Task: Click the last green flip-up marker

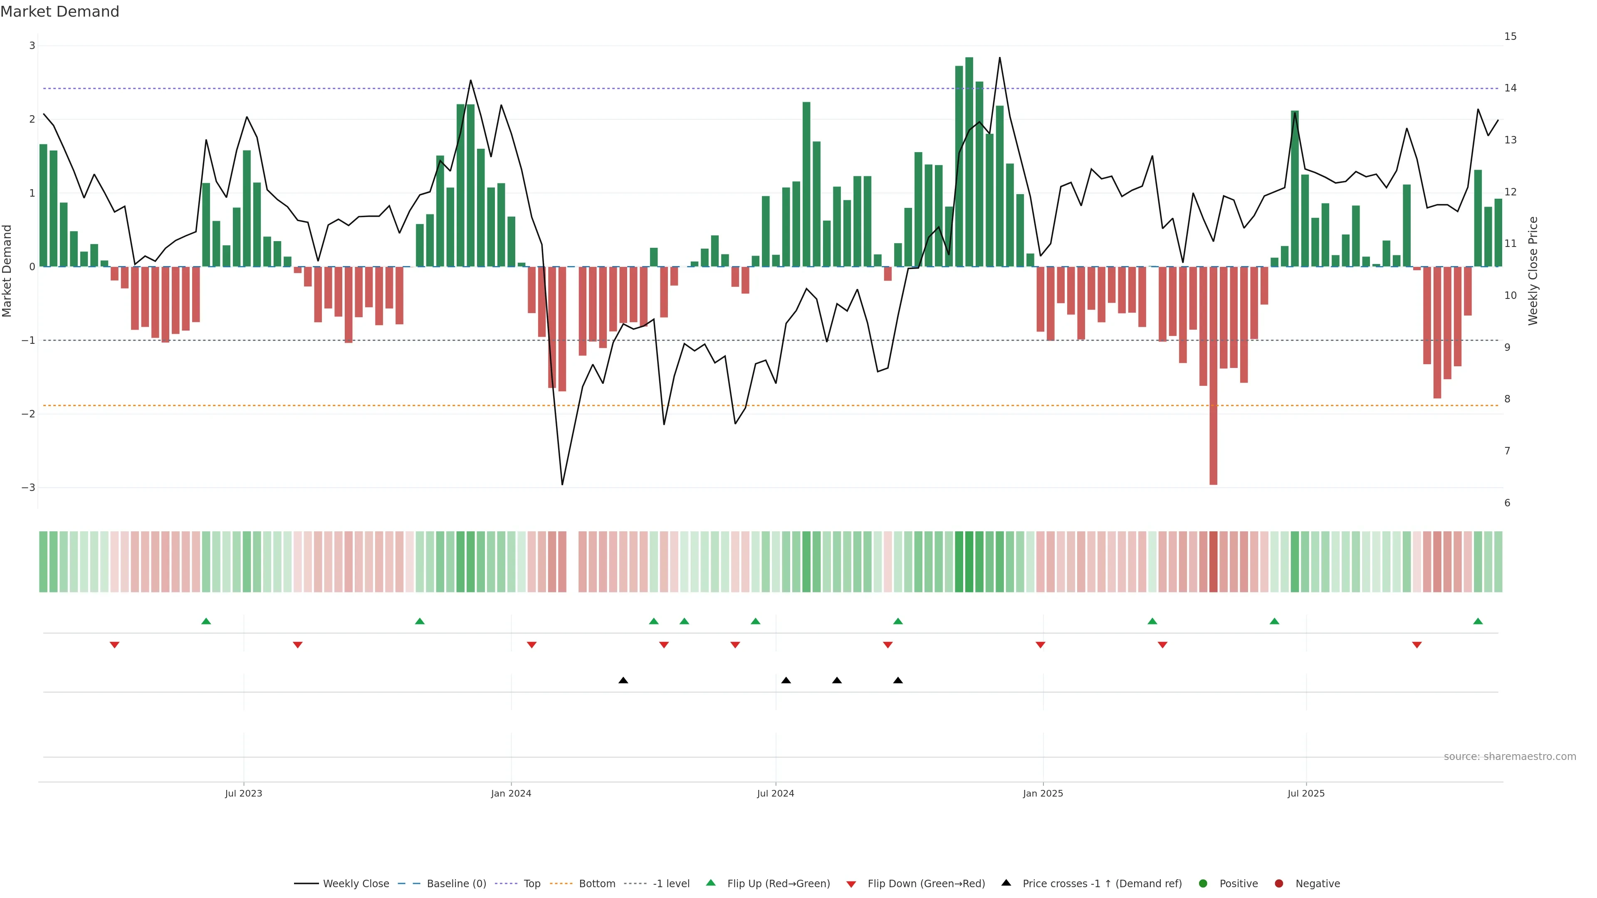Action: coord(1478,621)
